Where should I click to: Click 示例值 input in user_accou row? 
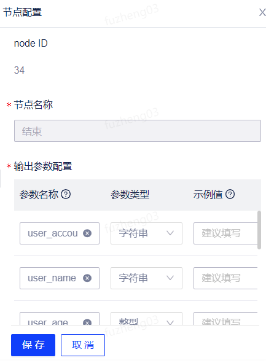pyautogui.click(x=225, y=233)
